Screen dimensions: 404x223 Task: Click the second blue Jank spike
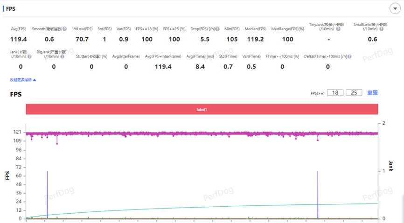[318, 195]
